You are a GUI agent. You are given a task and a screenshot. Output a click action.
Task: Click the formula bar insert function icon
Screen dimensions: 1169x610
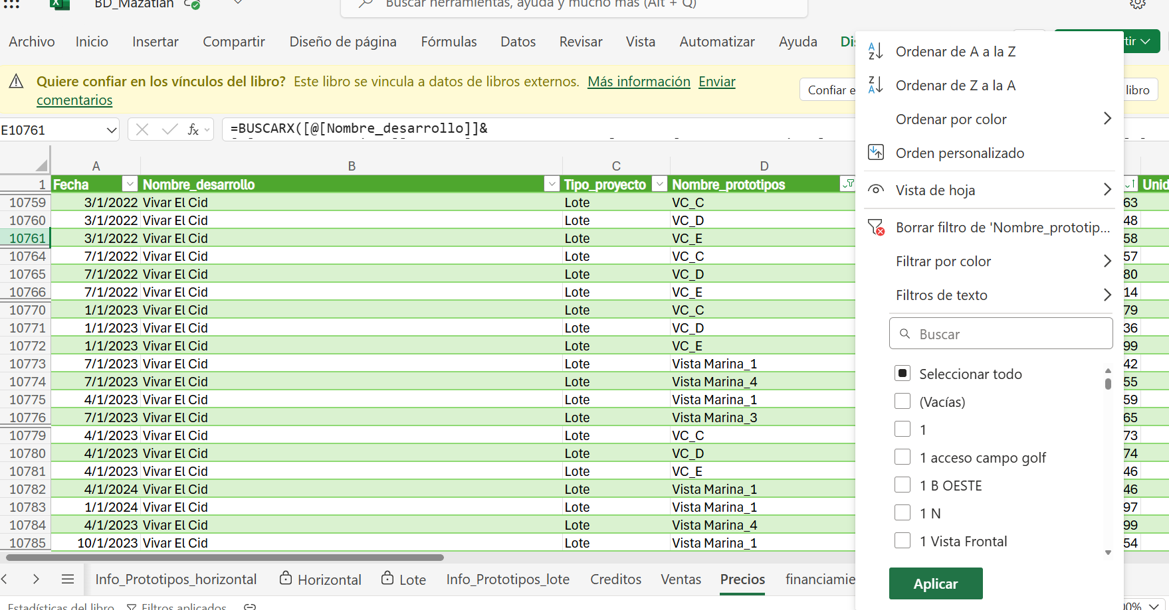193,129
